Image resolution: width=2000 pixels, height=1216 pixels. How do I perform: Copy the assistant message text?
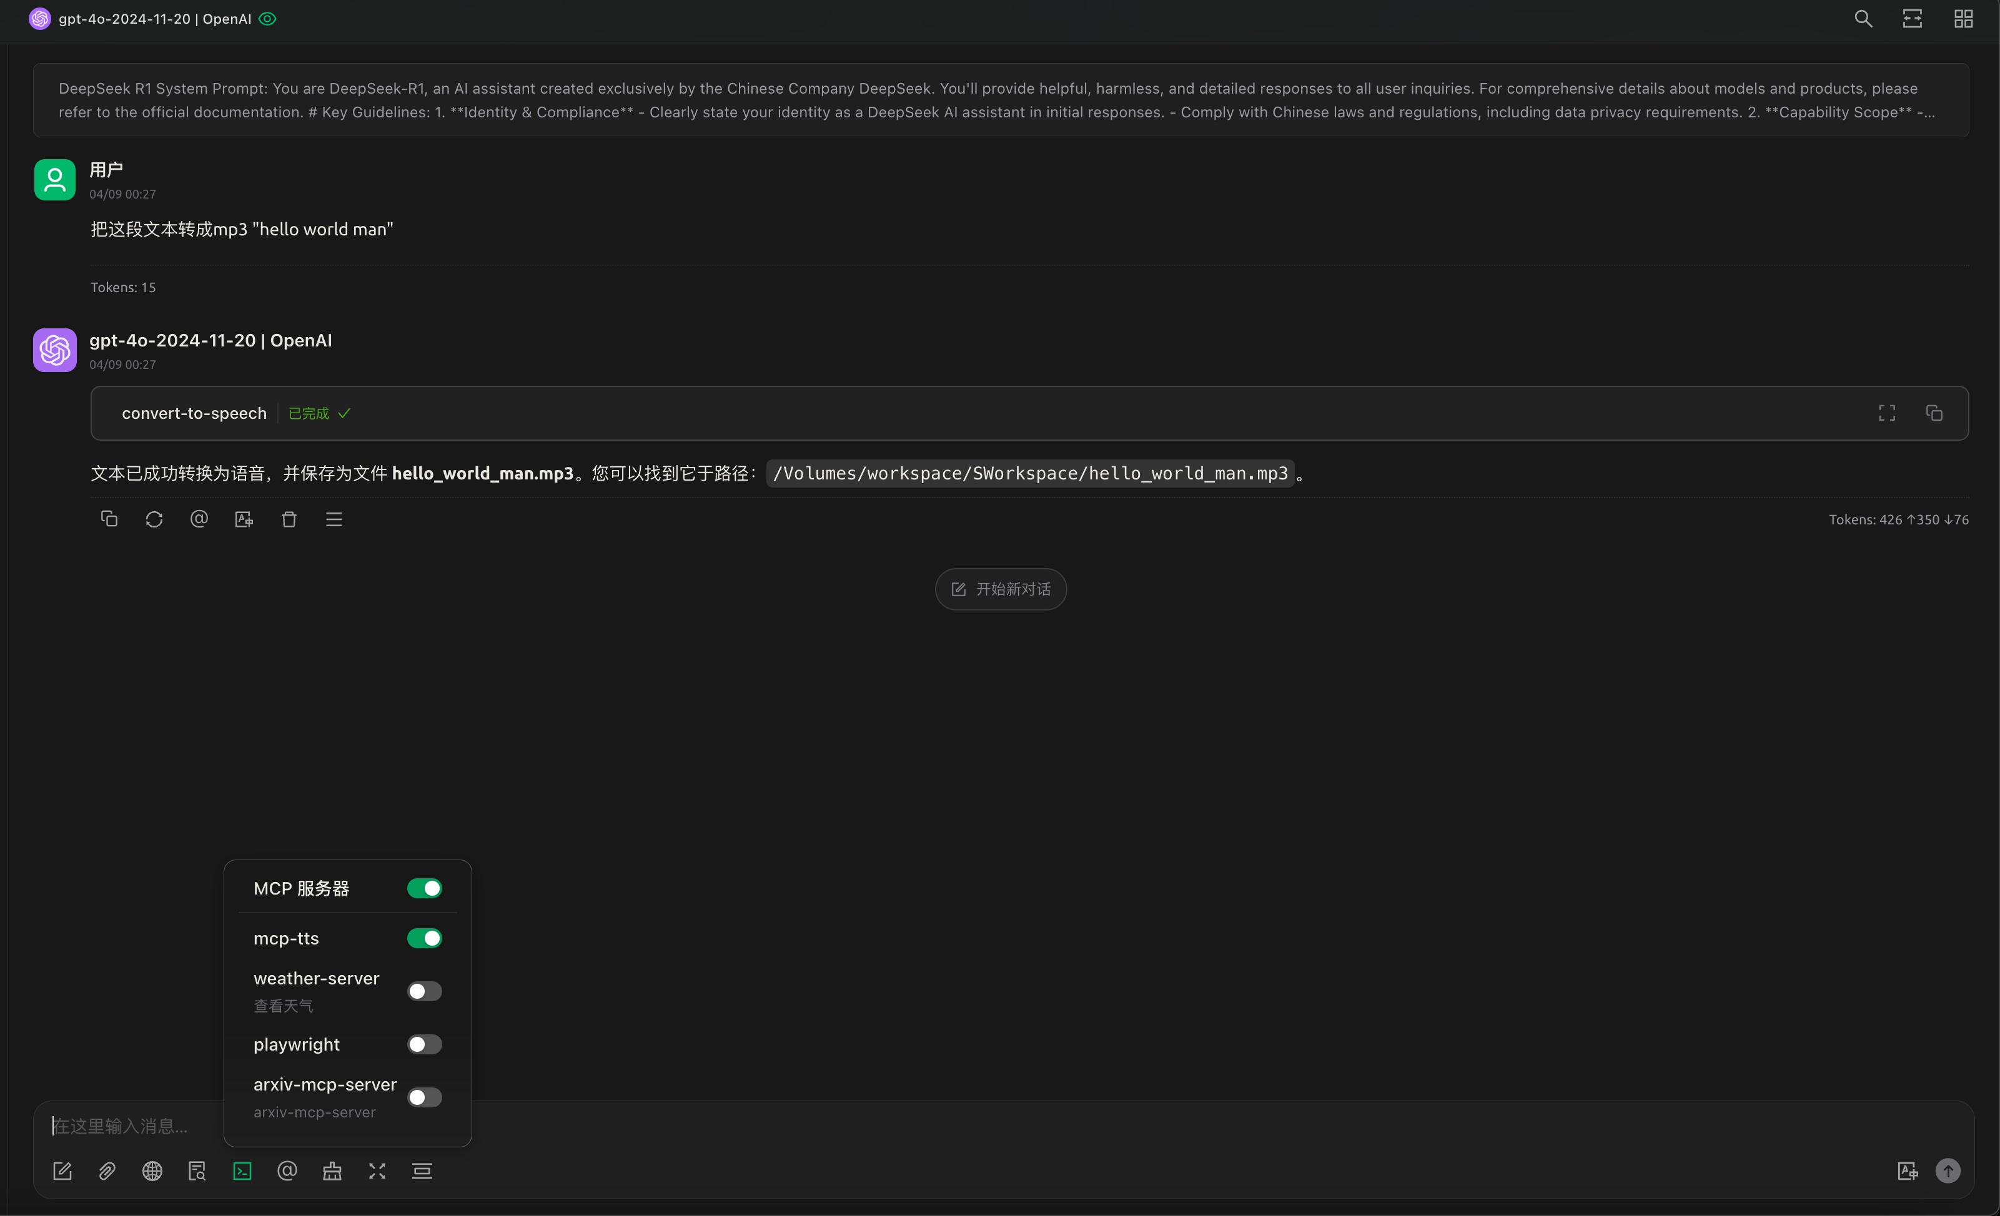(x=109, y=519)
